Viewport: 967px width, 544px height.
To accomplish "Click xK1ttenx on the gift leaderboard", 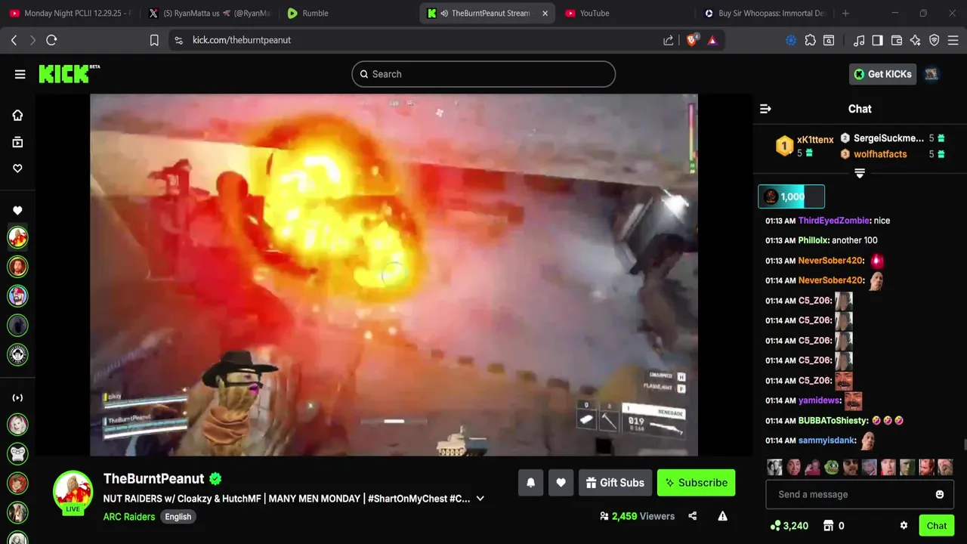I will pyautogui.click(x=815, y=140).
